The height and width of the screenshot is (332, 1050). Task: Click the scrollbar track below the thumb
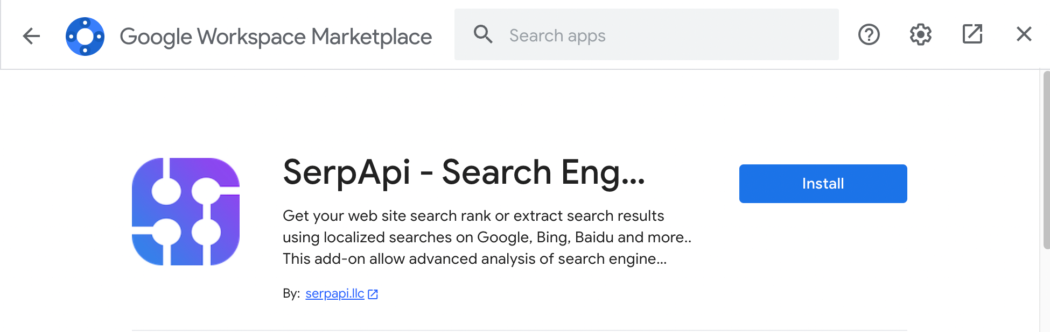1045,290
